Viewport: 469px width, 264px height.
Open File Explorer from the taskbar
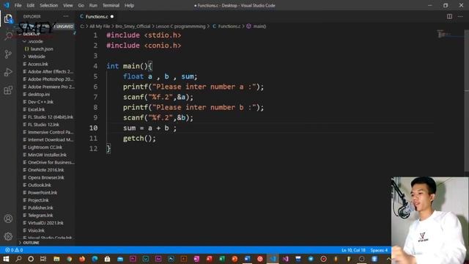pyautogui.click(x=56, y=259)
